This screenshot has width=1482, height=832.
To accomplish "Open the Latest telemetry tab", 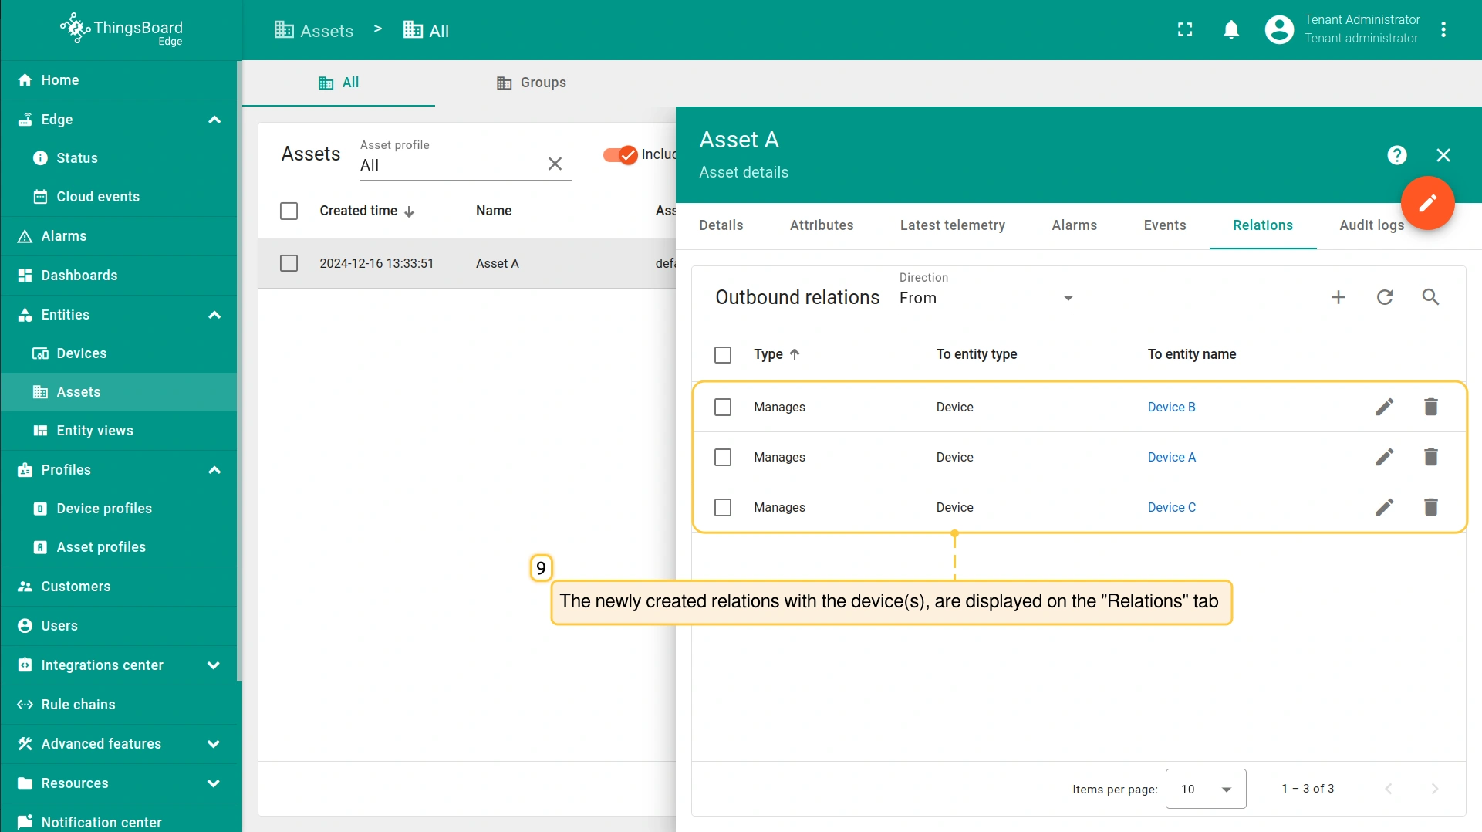I will (952, 225).
